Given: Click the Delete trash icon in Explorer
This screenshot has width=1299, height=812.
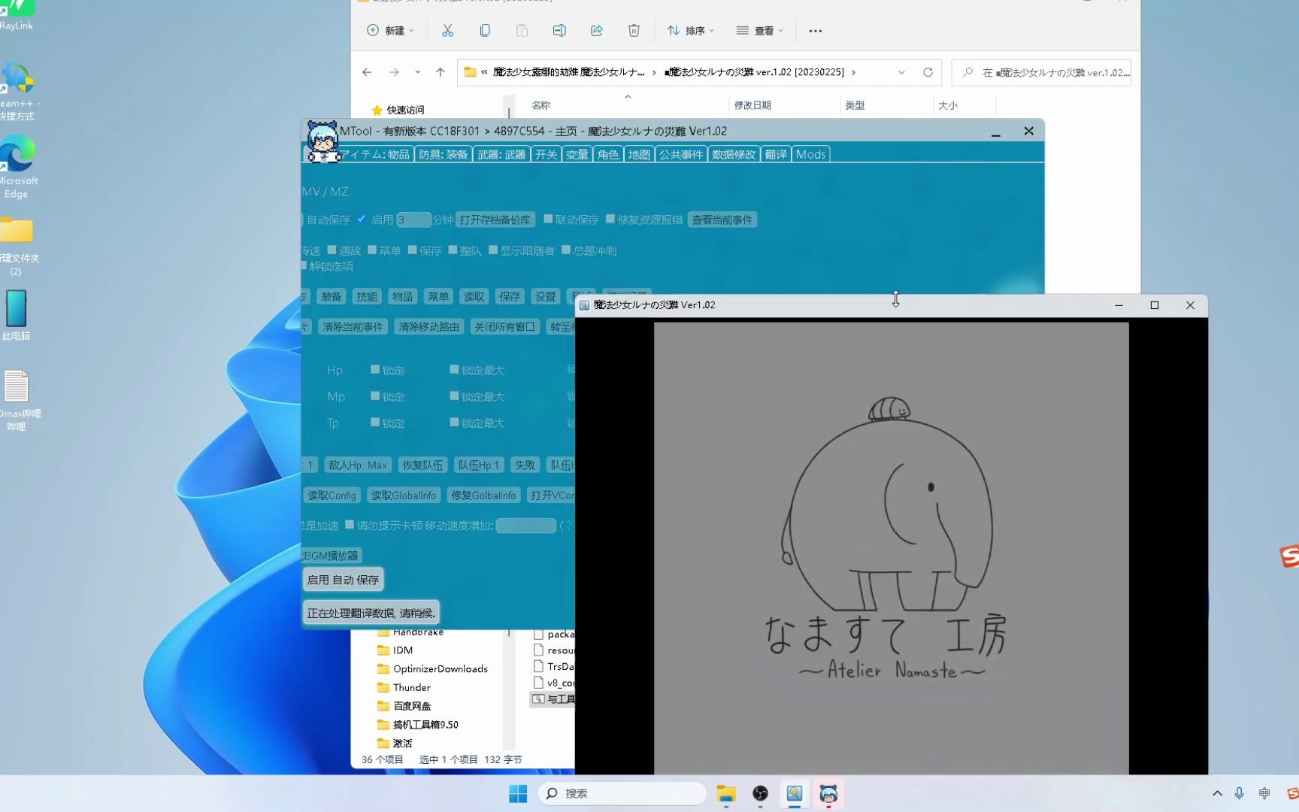Looking at the screenshot, I should (634, 31).
